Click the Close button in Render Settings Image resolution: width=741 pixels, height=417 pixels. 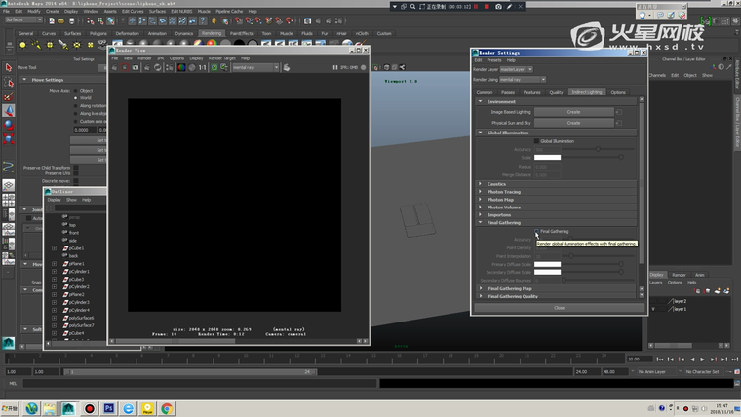point(559,308)
